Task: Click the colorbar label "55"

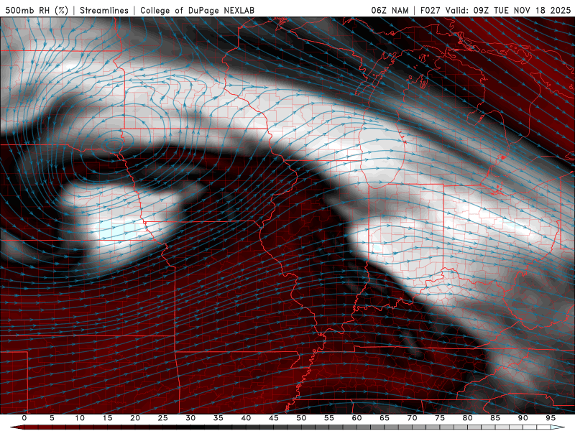Action: tap(329, 418)
